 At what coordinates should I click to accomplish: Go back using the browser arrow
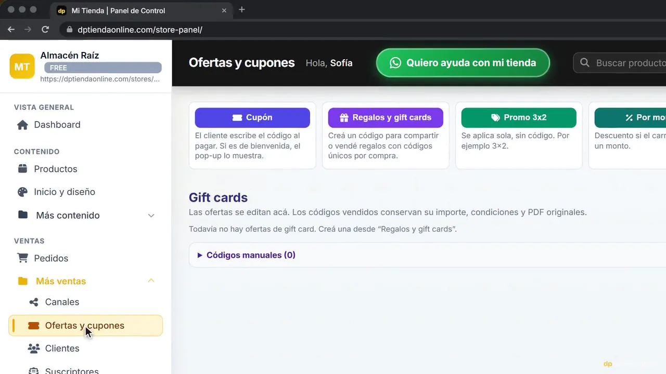(x=11, y=30)
